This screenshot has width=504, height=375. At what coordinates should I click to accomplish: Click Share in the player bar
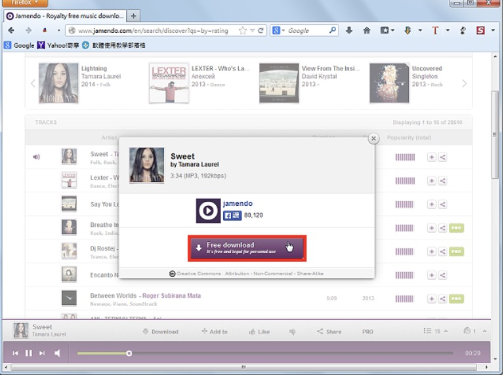coord(329,332)
